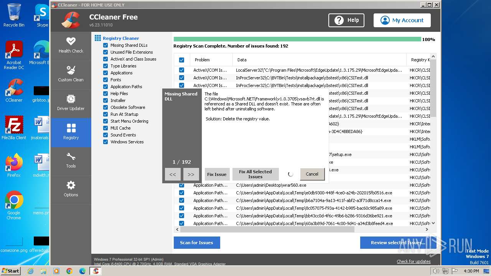Image resolution: width=491 pixels, height=276 pixels.
Task: Sort by the Registry Key column header
Action: (x=419, y=60)
